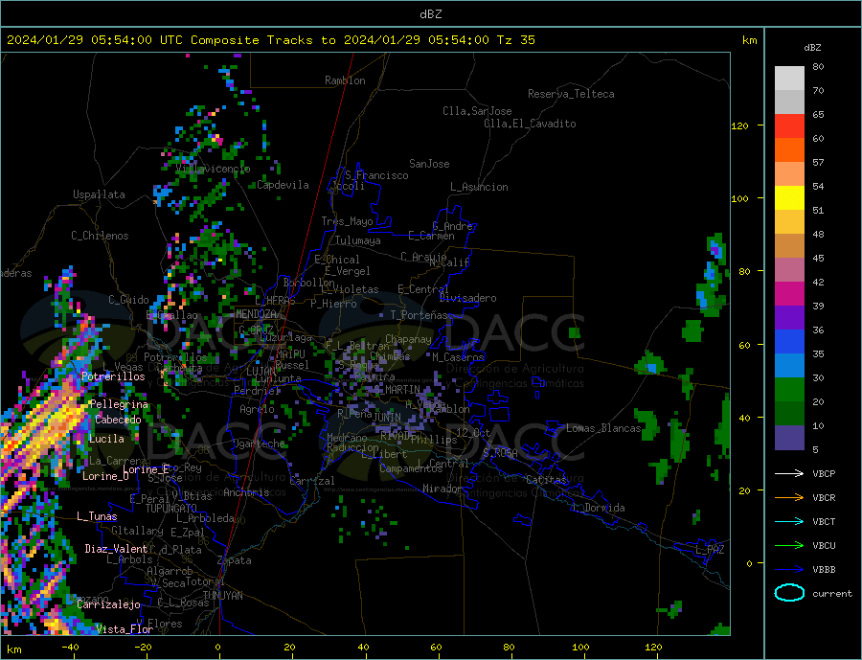Click the -40 tick on the bottom axis
The image size is (862, 660).
[x=70, y=648]
